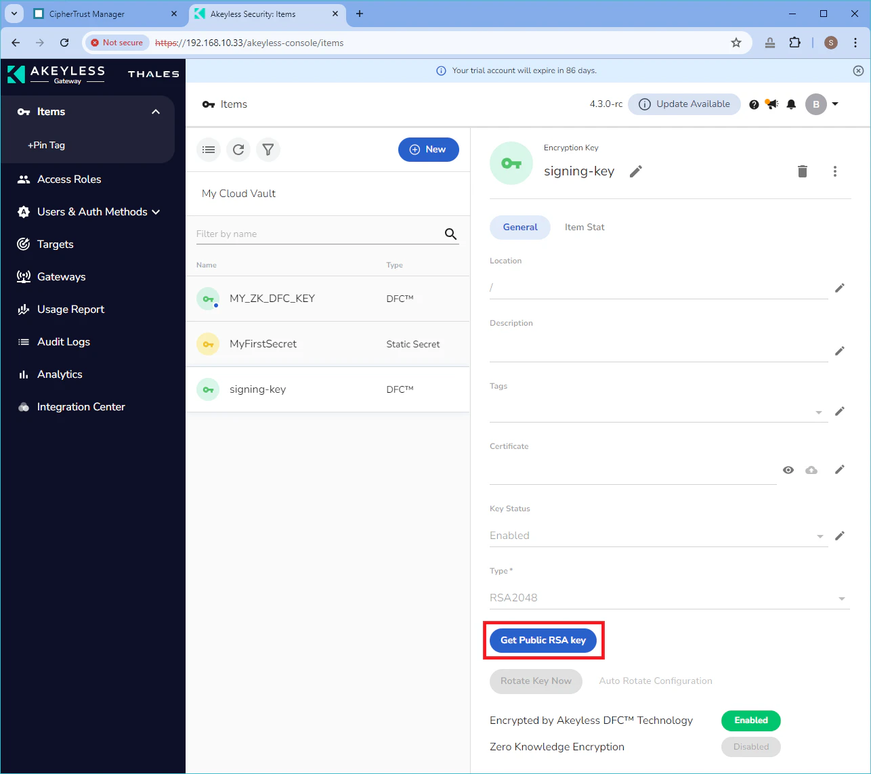Viewport: 871px width, 774px height.
Task: Click Get Public RSA key button
Action: tap(543, 641)
